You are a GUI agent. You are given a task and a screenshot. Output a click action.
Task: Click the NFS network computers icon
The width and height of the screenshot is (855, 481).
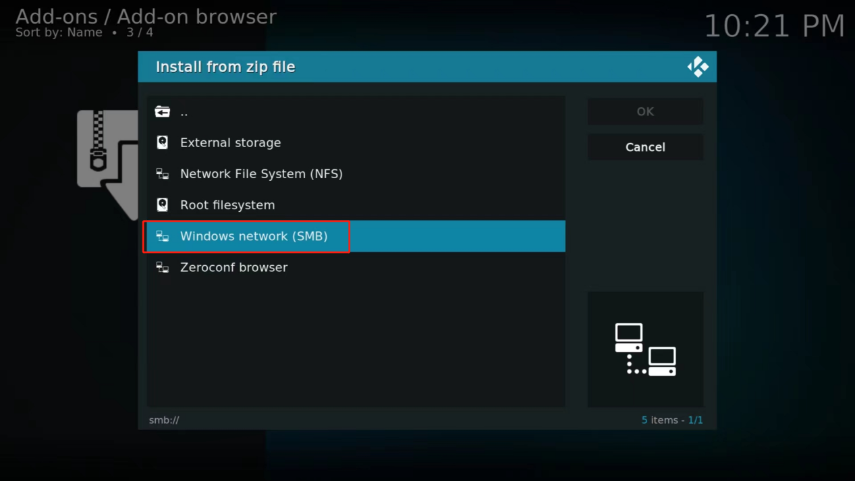click(163, 174)
